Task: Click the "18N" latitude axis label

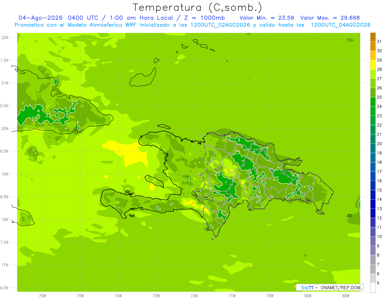Action: (x=5, y=220)
